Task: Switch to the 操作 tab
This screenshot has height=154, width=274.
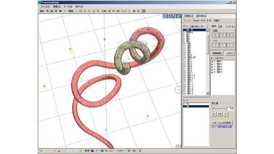Action: [214, 27]
